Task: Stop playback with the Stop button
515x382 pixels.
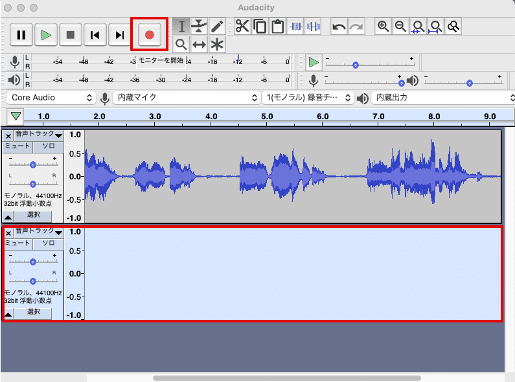Action: (71, 35)
